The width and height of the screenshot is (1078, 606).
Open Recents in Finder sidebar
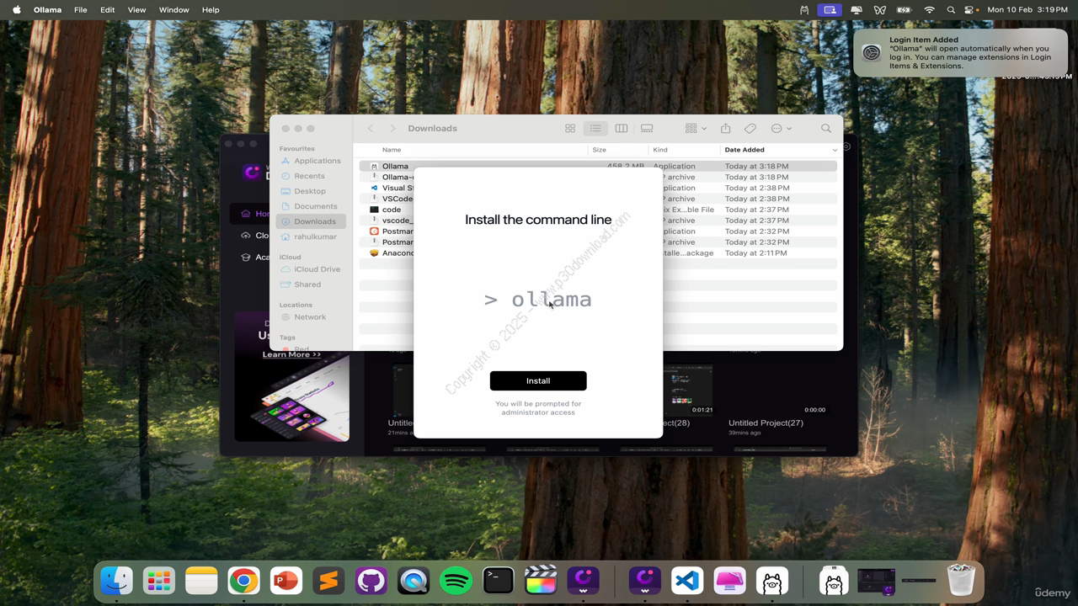[x=302, y=176]
